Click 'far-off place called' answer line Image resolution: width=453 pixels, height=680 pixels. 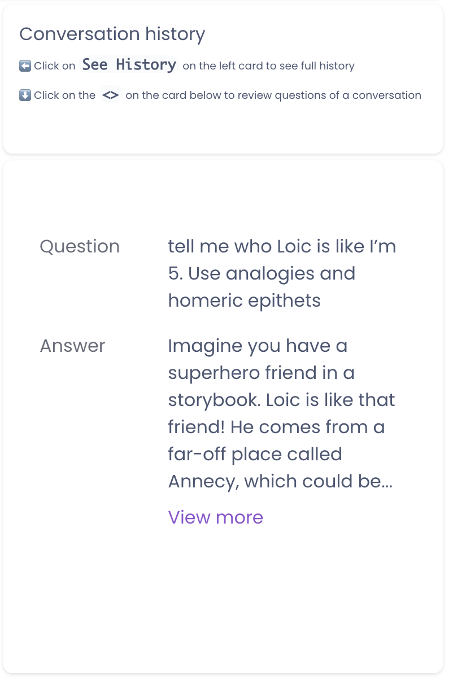[x=255, y=455]
